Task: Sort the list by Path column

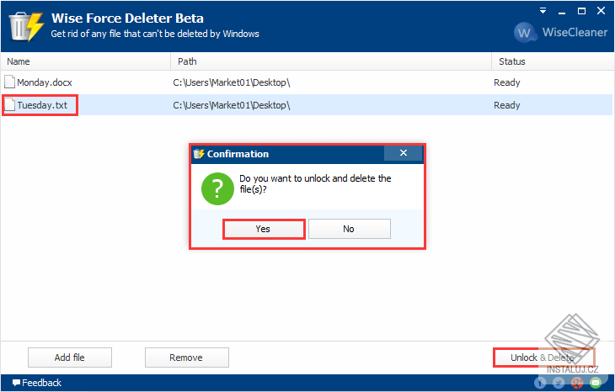Action: (x=331, y=61)
